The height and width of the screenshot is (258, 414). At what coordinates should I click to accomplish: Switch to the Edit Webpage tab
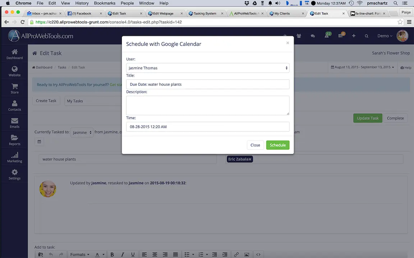(x=166, y=13)
